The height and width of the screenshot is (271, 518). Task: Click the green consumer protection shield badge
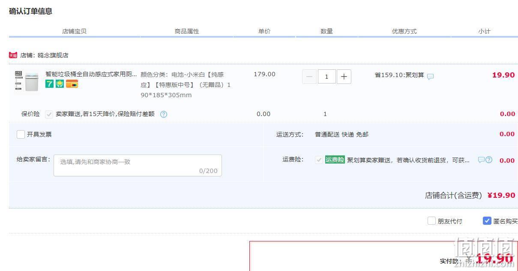click(60, 84)
